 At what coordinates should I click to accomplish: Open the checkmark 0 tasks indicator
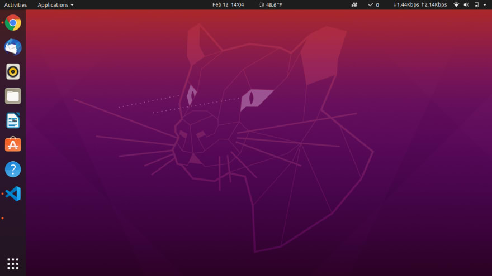pos(373,4)
